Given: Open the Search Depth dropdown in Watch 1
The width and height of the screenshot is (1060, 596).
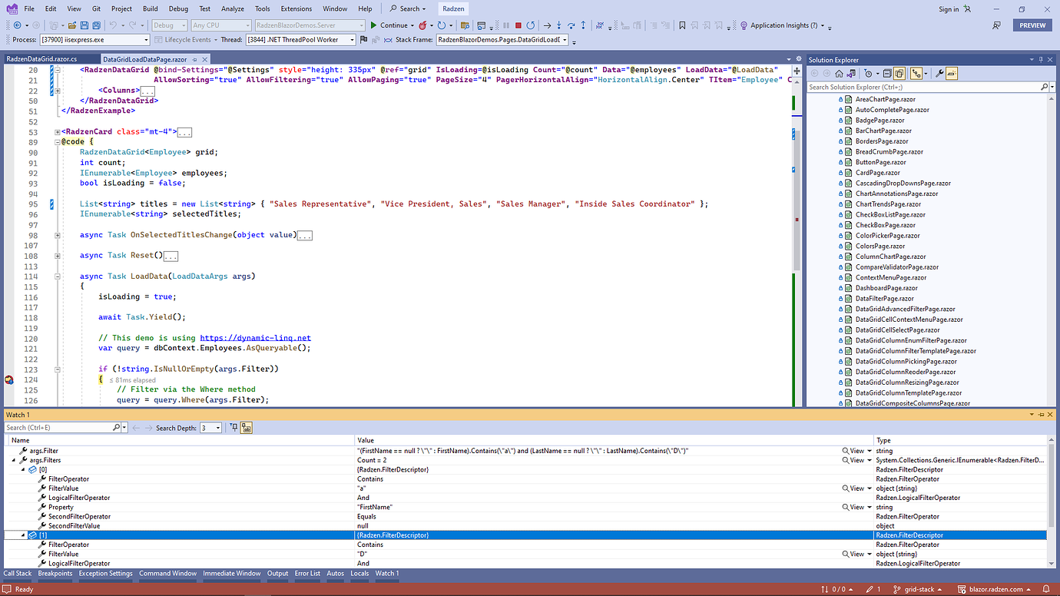Looking at the screenshot, I should (x=219, y=428).
